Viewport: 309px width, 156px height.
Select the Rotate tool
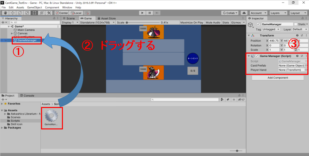[x=20, y=13]
